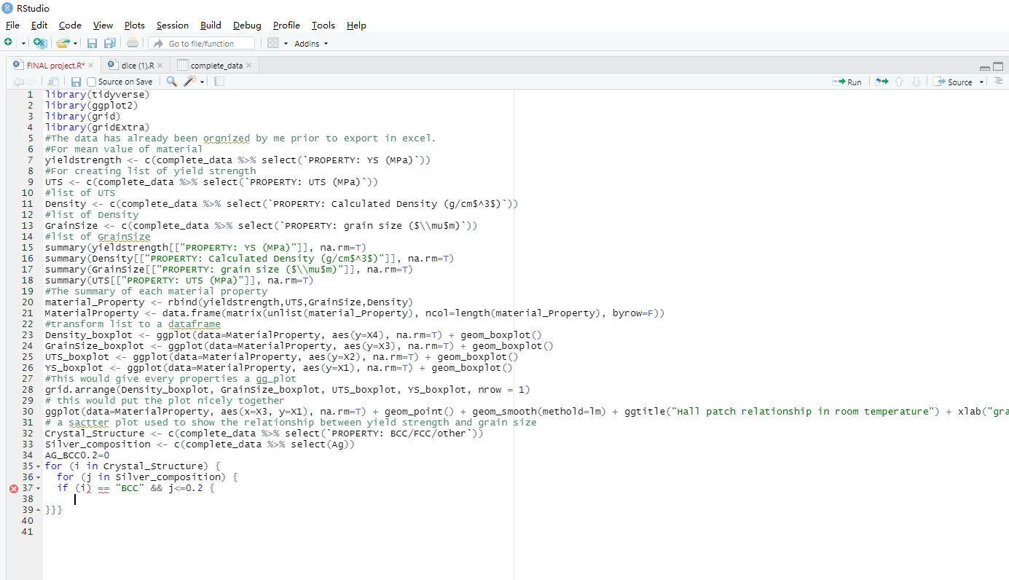Open the code tools magic wand
This screenshot has height=580, width=1009.
click(190, 82)
